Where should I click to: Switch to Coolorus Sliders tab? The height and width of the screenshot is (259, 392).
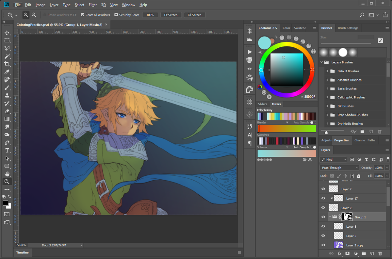point(263,104)
